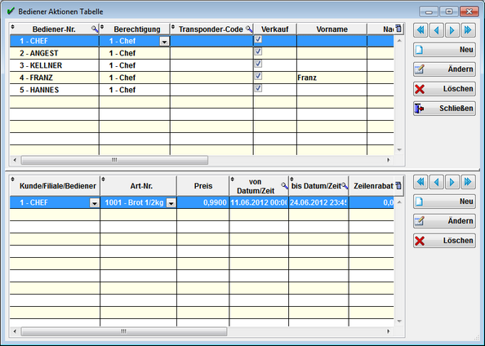
Task: Click the Schließen button
Action: [x=444, y=109]
